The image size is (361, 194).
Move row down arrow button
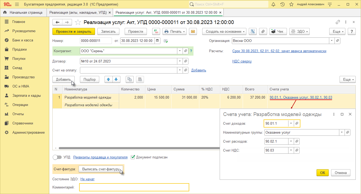(x=117, y=79)
